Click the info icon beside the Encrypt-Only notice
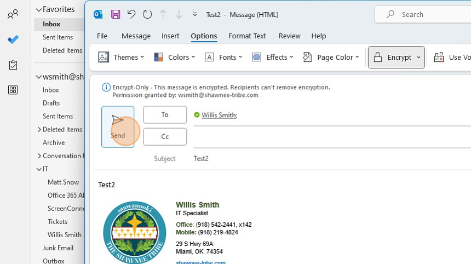This screenshot has height=264, width=471. [106, 88]
